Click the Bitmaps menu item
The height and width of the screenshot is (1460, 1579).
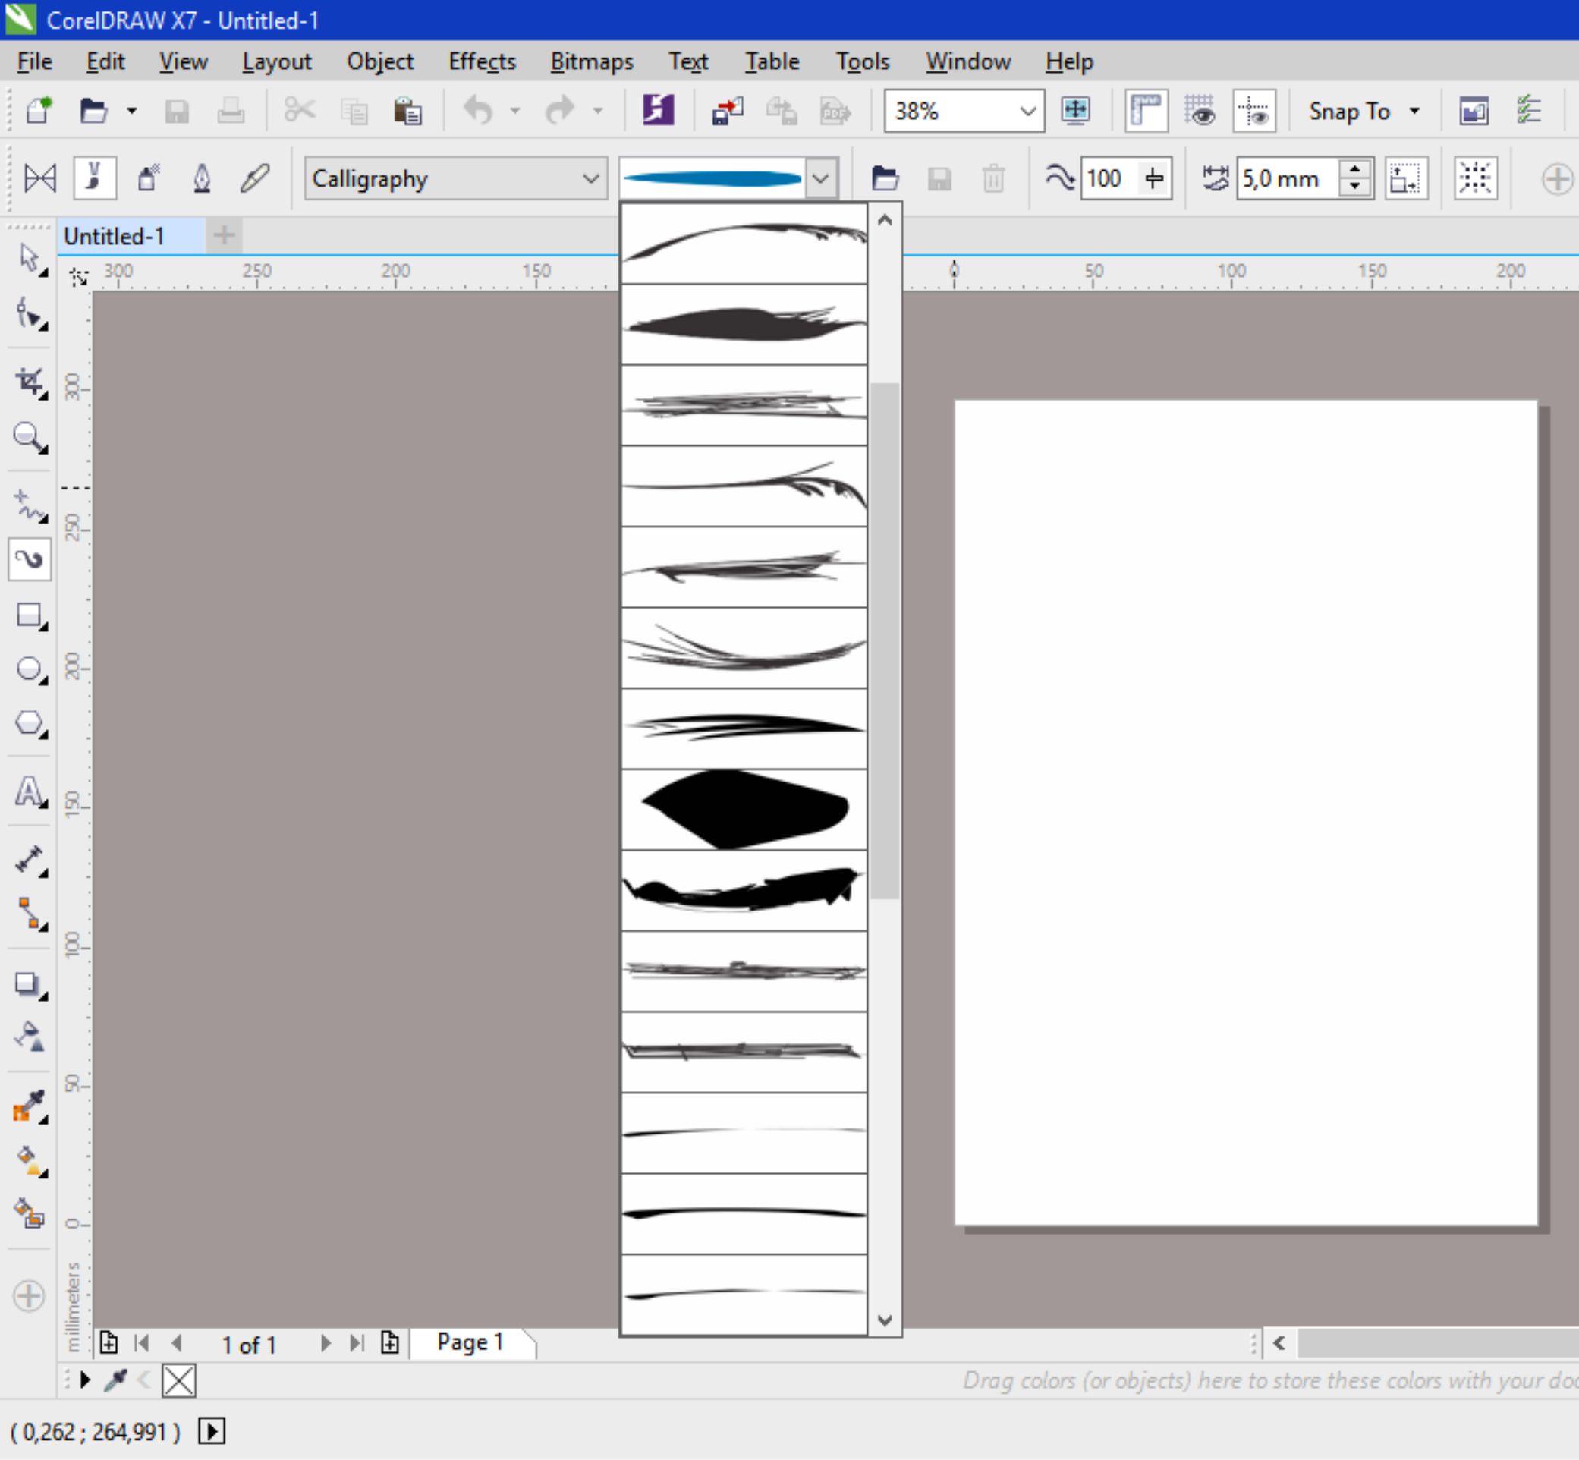[x=589, y=61]
